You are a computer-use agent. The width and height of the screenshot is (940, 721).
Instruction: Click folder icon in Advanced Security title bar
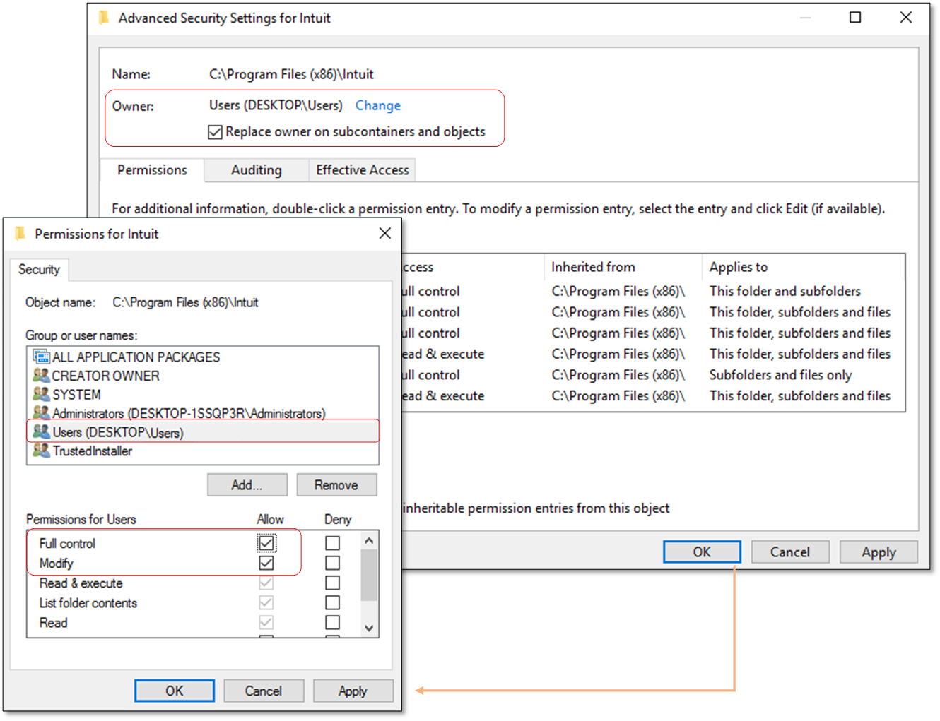[x=104, y=18]
